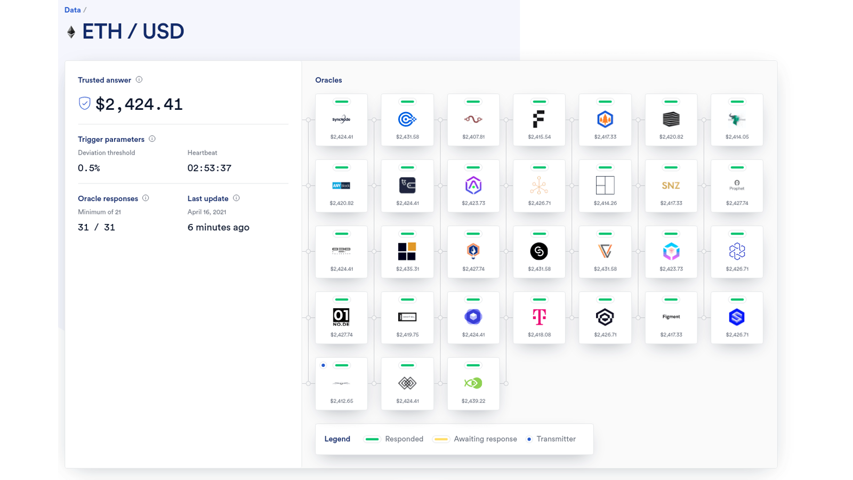This screenshot has height=480, width=853.
Task: Open the pink cube oracle at $2,423.73
Action: (671, 252)
